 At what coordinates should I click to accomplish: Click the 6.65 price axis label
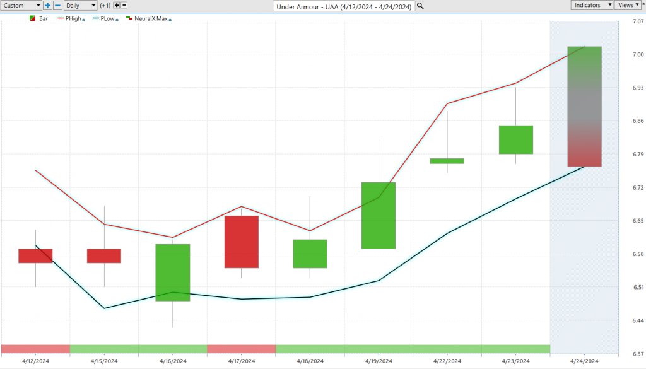638,221
